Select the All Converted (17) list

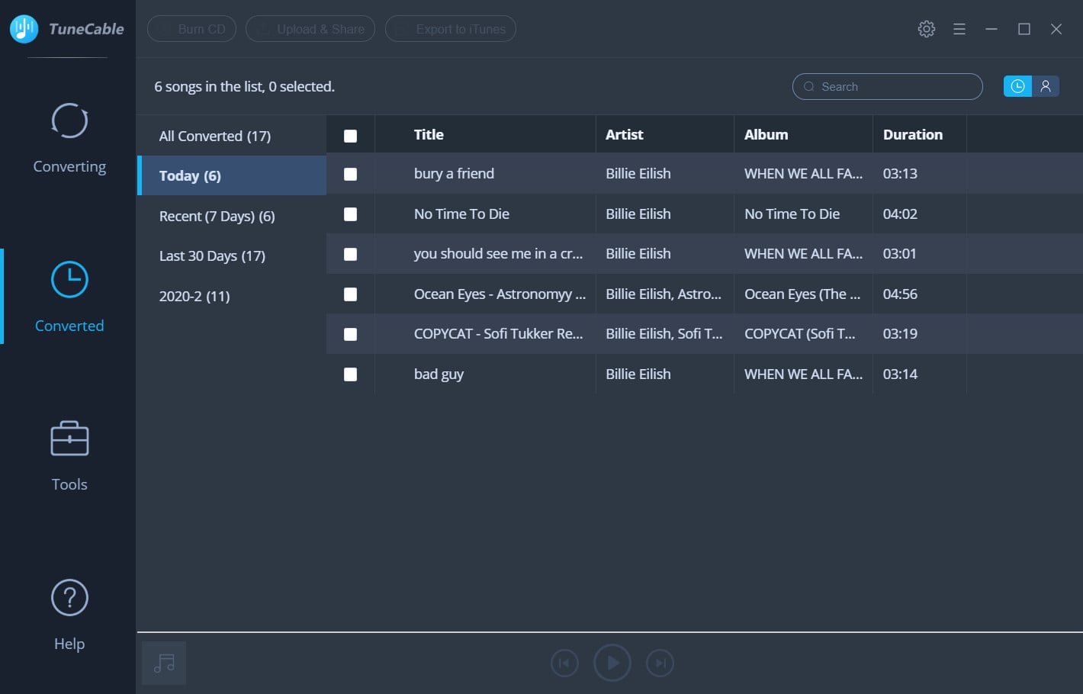click(232, 136)
